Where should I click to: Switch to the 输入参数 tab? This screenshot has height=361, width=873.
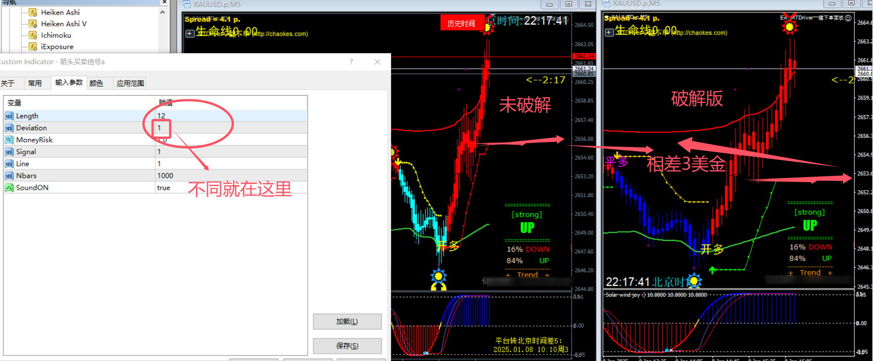point(69,82)
